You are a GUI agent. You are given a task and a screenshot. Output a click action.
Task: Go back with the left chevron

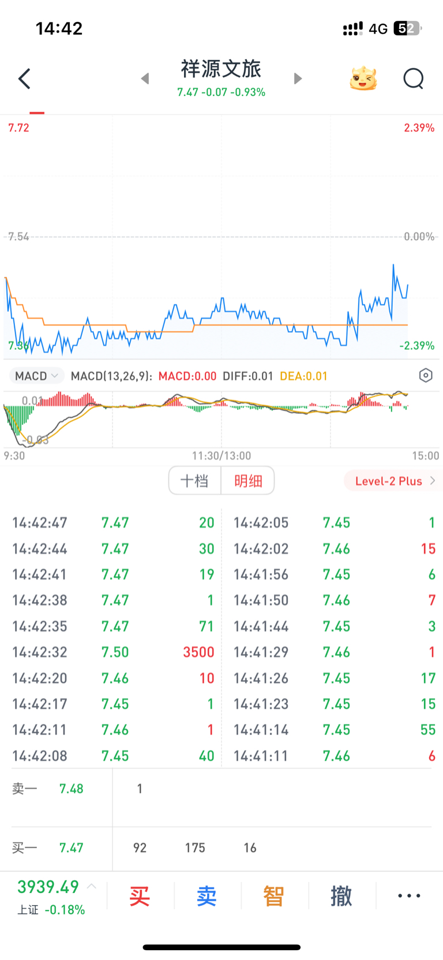24,79
